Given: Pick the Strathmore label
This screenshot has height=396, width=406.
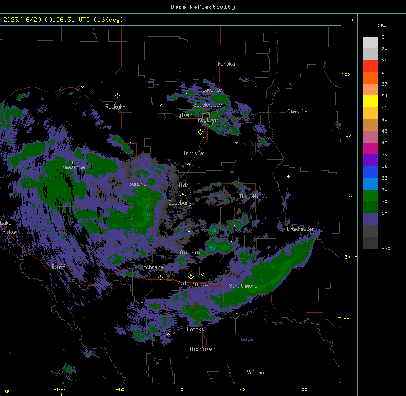Looking at the screenshot, I should coord(243,286).
